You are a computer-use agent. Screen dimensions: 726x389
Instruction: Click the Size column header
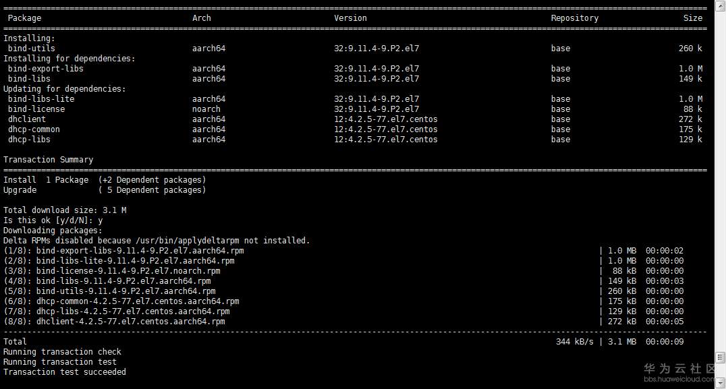coord(692,18)
